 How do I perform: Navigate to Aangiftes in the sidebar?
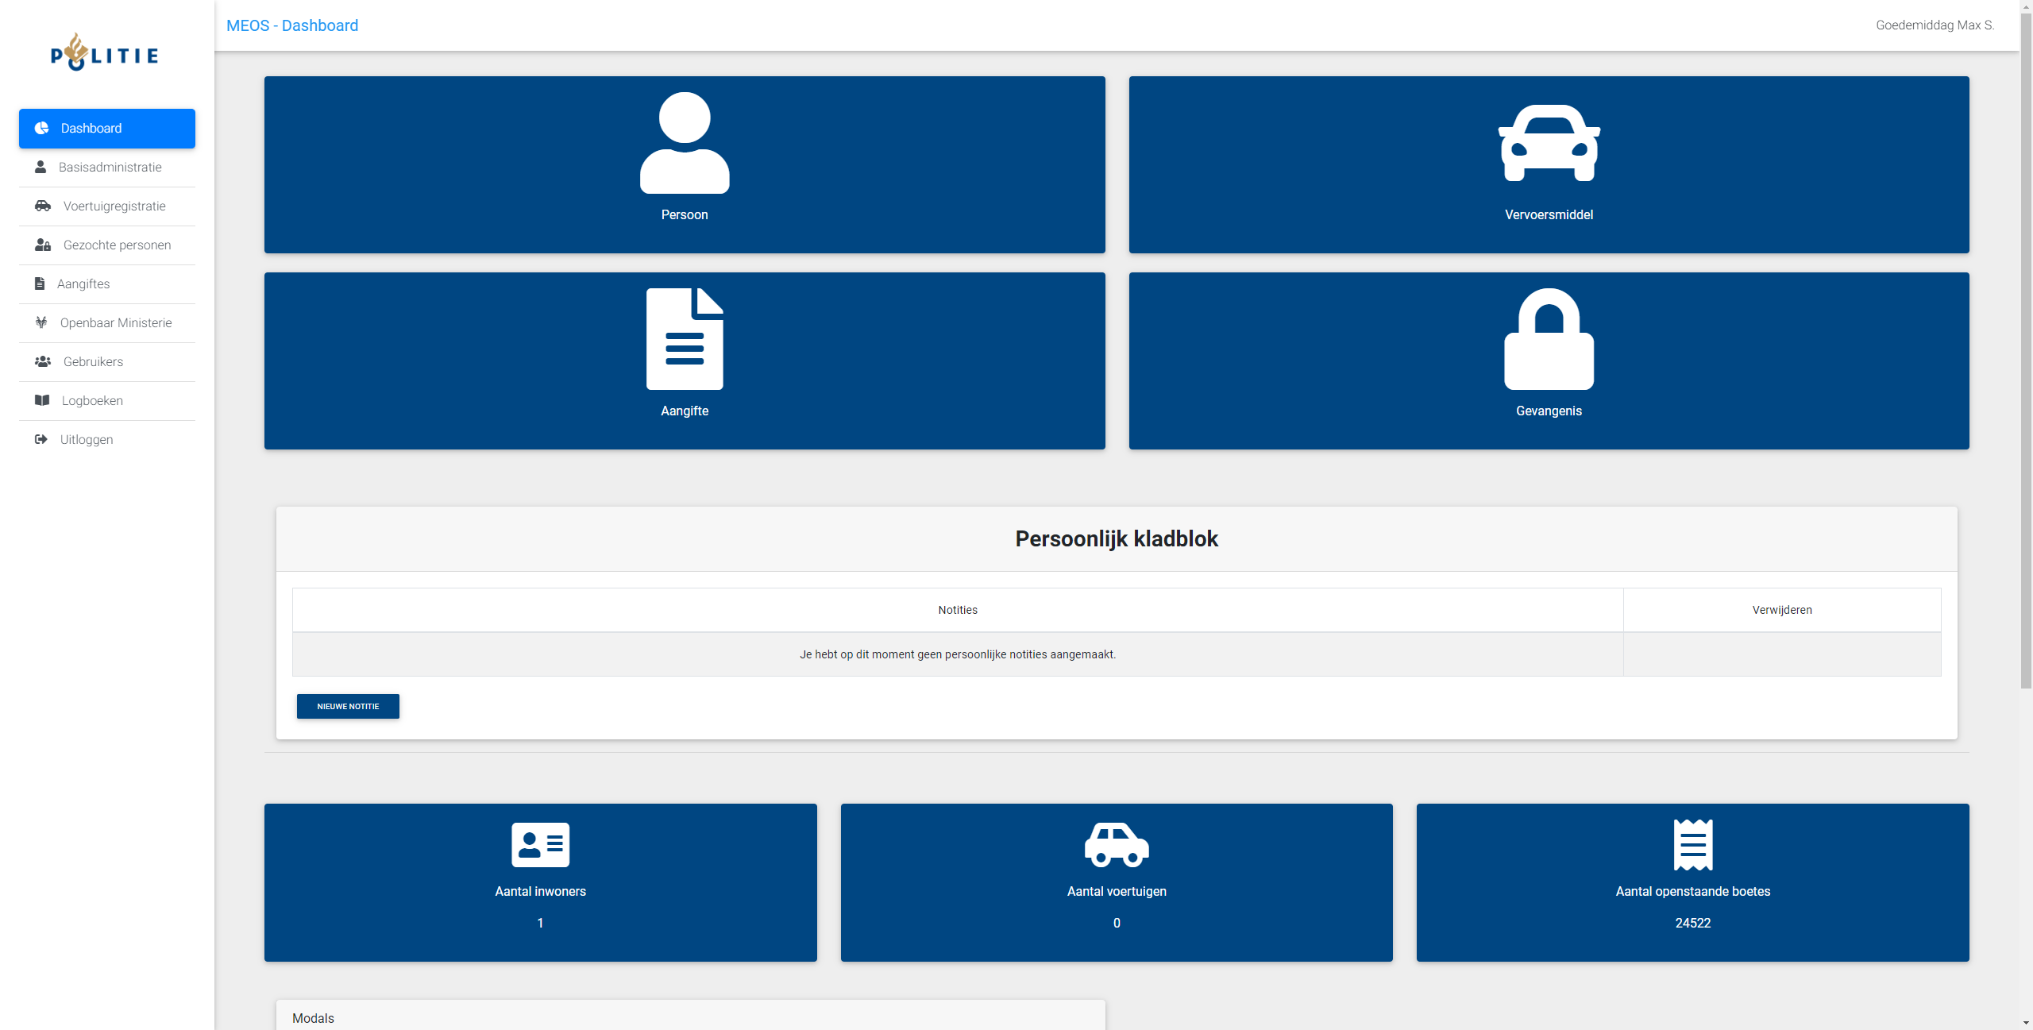click(83, 284)
